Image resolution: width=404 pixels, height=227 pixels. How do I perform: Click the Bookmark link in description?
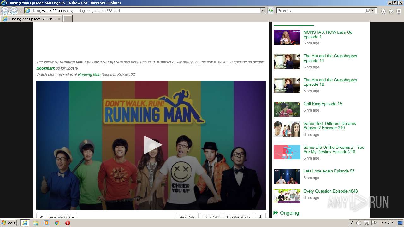tap(46, 68)
